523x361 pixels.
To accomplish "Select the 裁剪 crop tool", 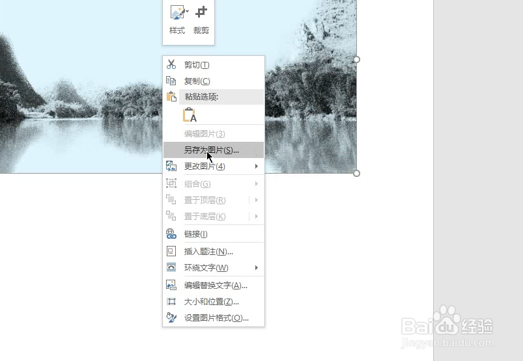I will pyautogui.click(x=201, y=20).
